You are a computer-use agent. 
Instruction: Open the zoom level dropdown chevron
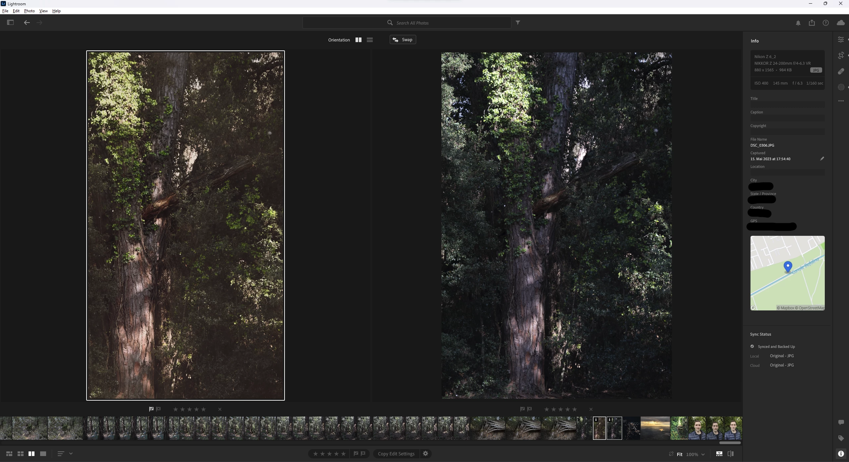tap(703, 454)
